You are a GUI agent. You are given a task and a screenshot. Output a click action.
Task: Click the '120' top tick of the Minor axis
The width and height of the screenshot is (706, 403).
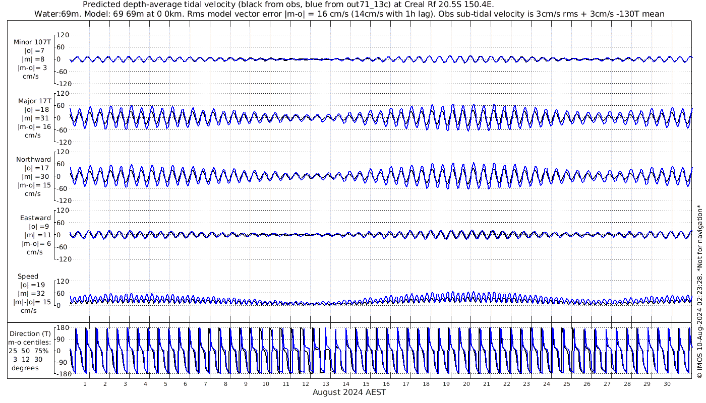point(63,35)
